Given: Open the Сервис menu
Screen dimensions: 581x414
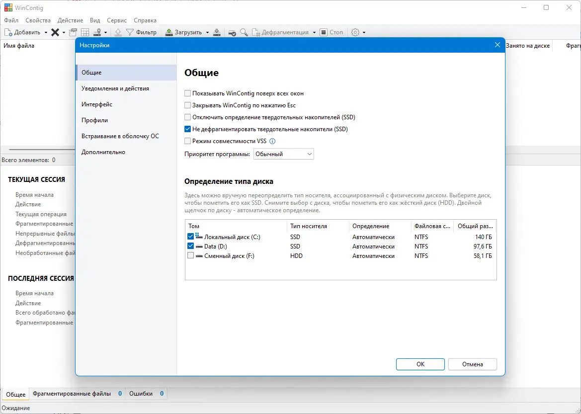Looking at the screenshot, I should point(117,20).
